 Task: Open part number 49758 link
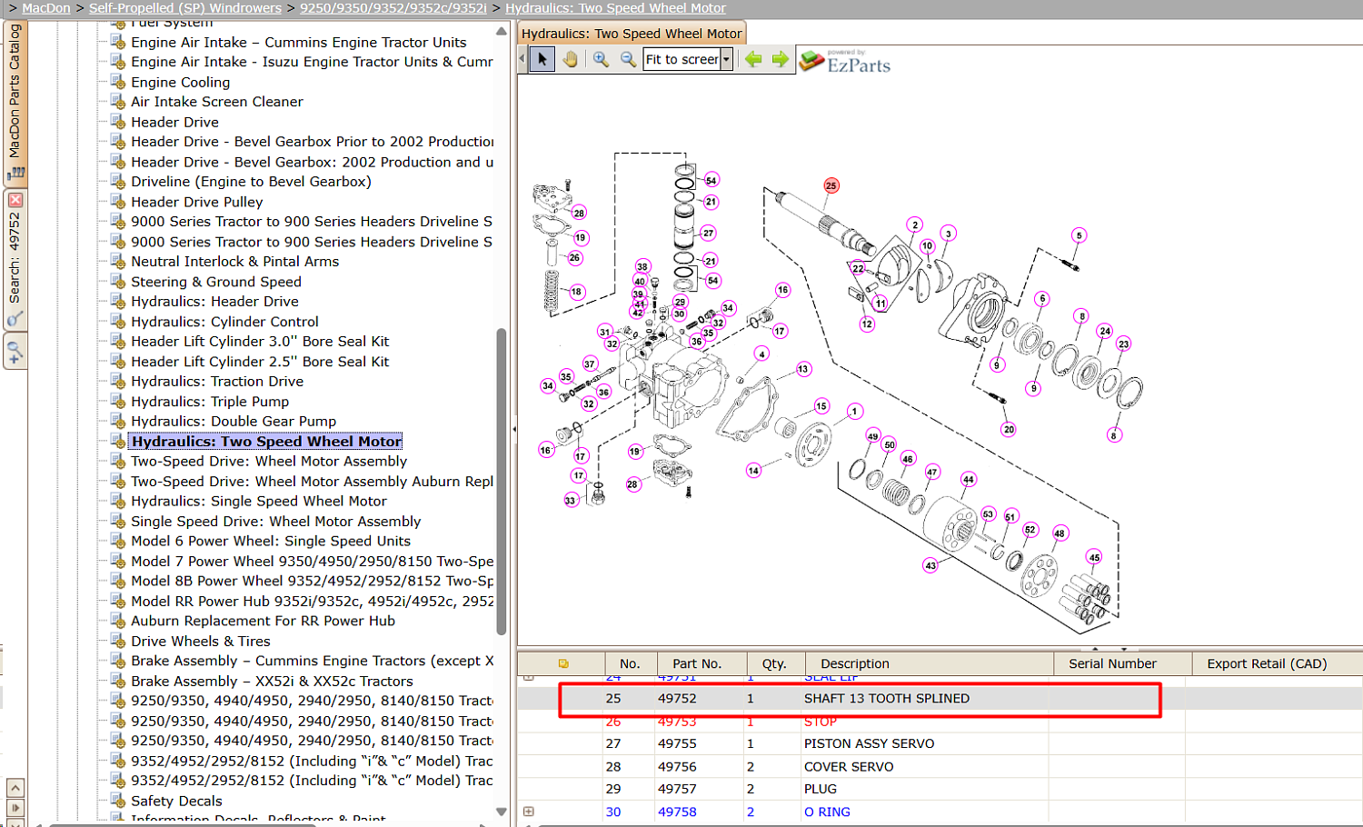(x=677, y=812)
